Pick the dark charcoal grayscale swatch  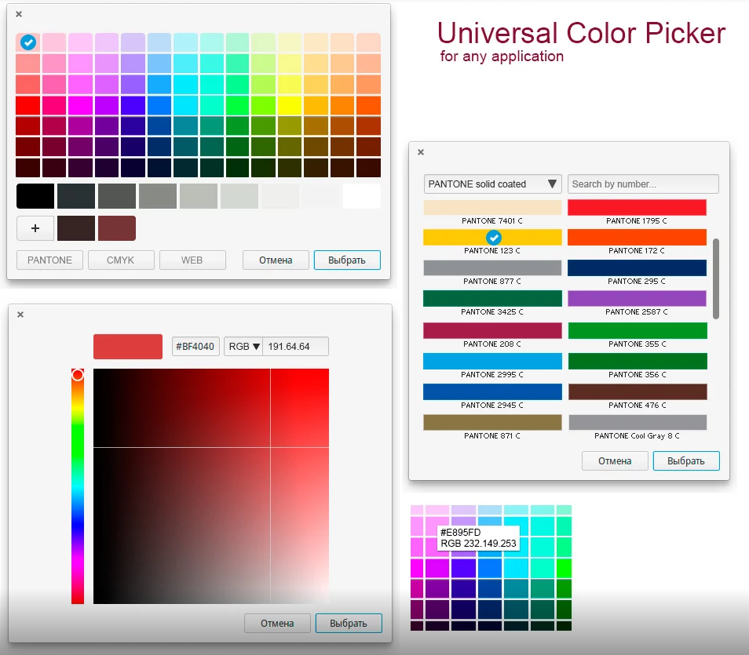pos(76,196)
